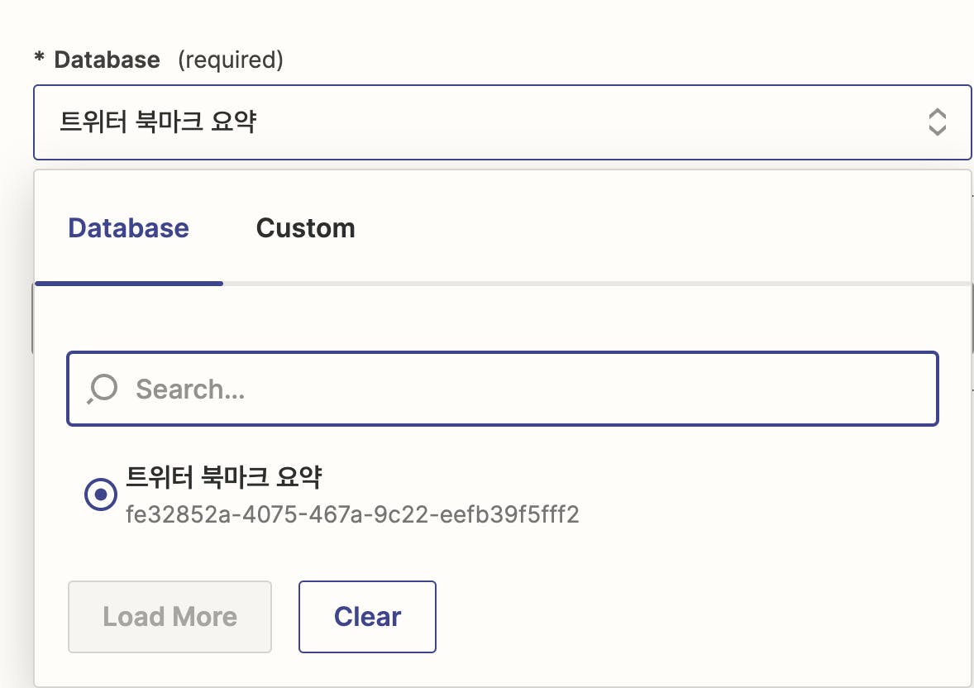This screenshot has width=974, height=688.
Task: Click the Load More button
Action: click(169, 617)
